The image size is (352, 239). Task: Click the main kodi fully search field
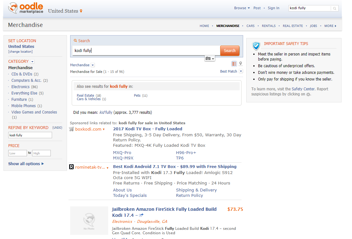146,50
